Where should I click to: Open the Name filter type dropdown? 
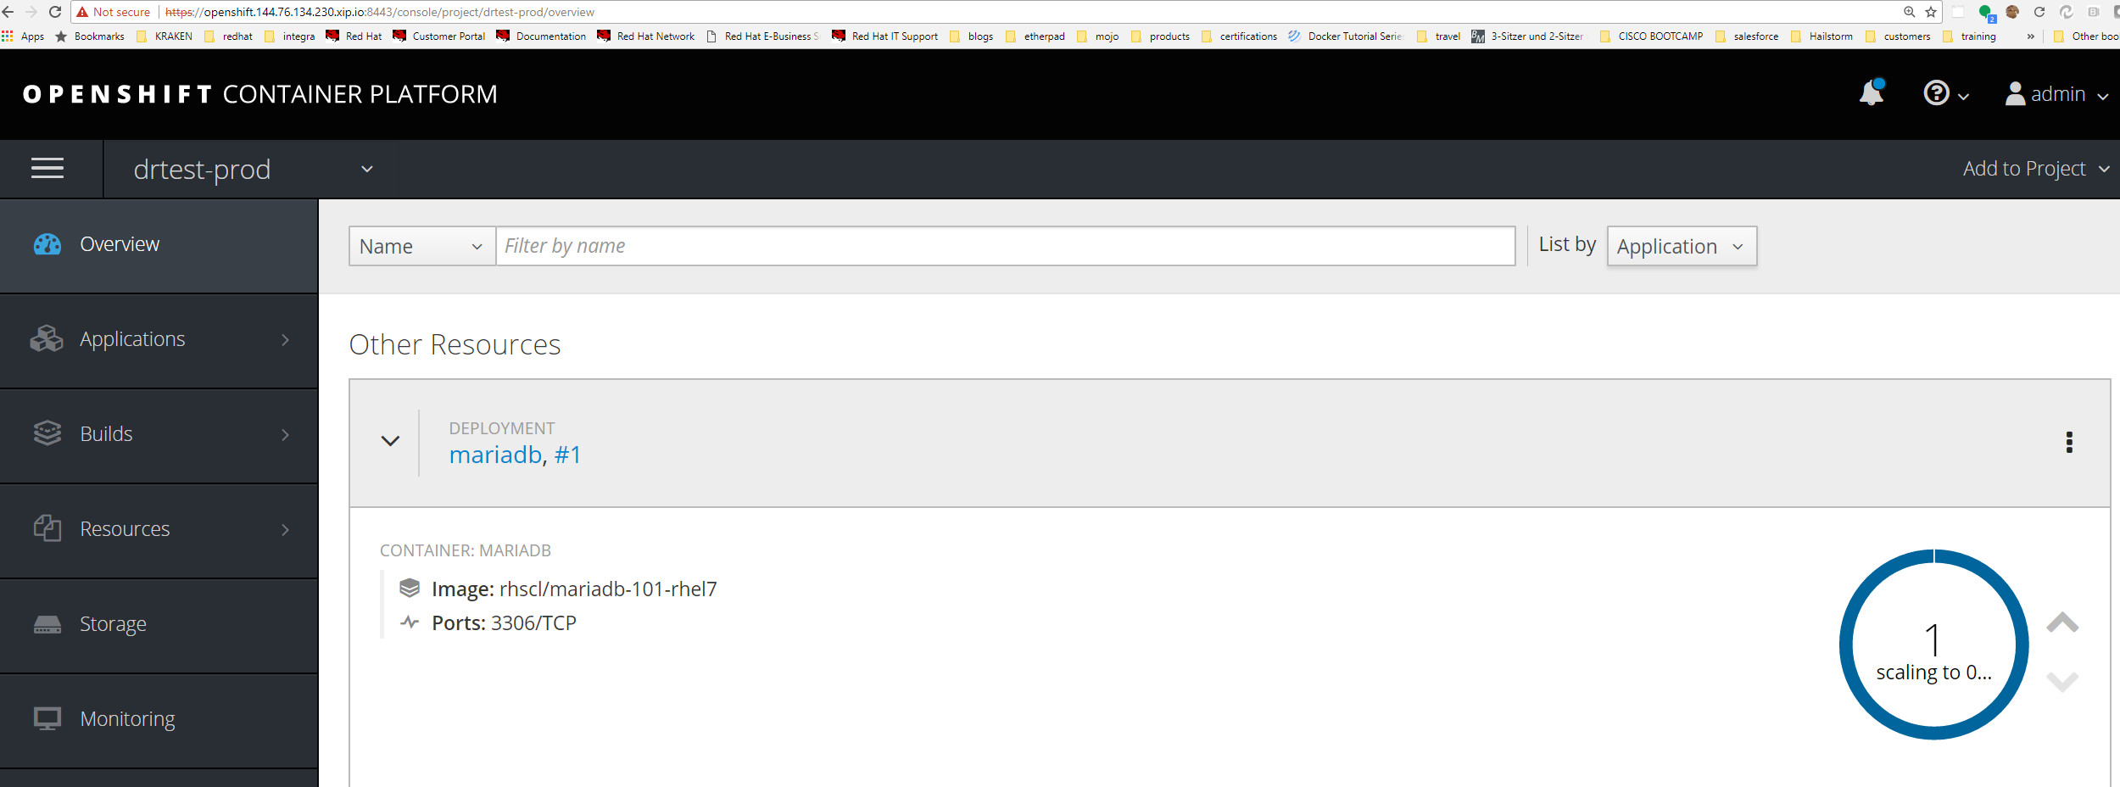click(x=422, y=246)
